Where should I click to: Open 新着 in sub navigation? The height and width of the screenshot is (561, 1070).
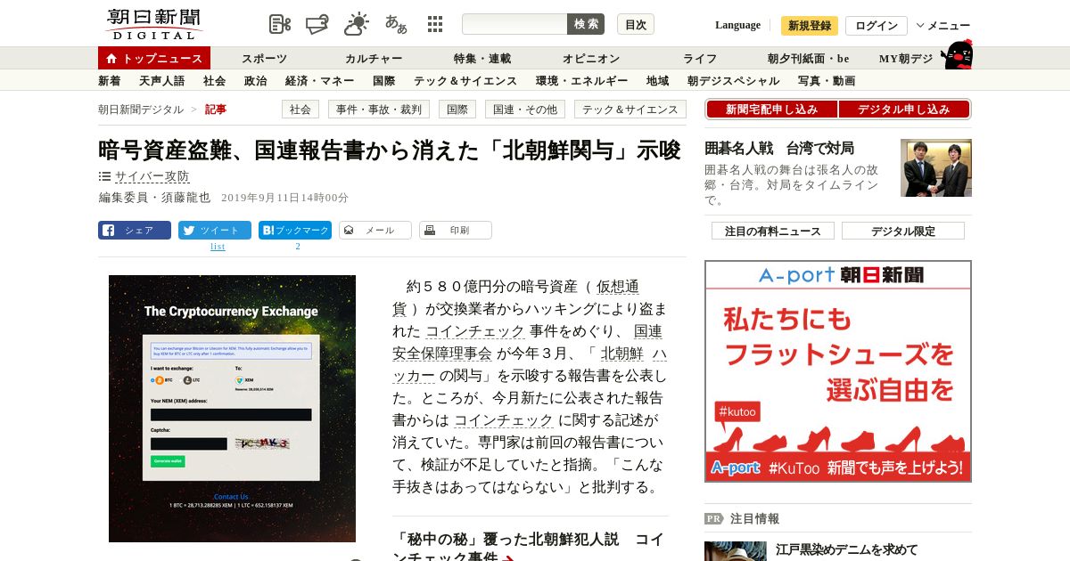(110, 80)
